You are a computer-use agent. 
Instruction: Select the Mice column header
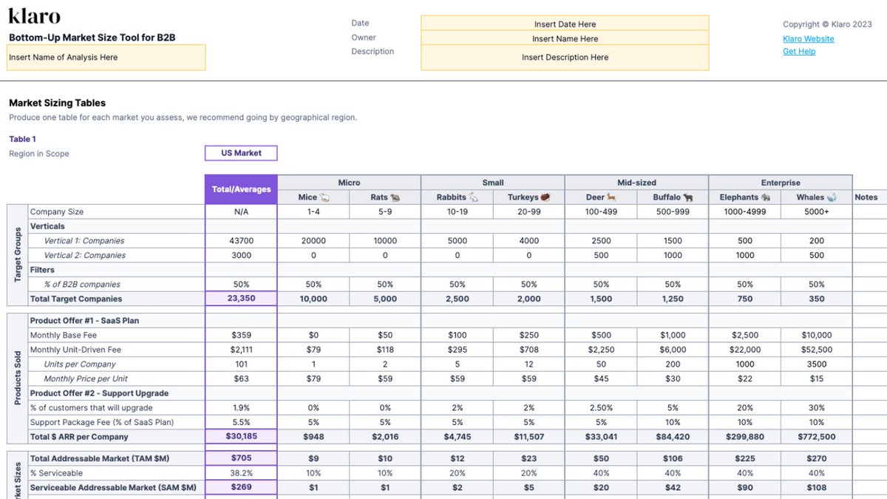[x=313, y=197]
